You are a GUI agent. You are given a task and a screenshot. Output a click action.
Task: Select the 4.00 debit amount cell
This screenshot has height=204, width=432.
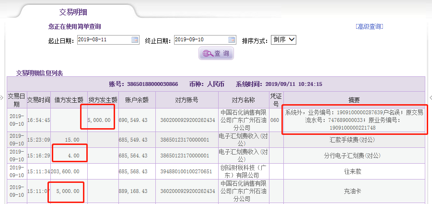[70, 156]
